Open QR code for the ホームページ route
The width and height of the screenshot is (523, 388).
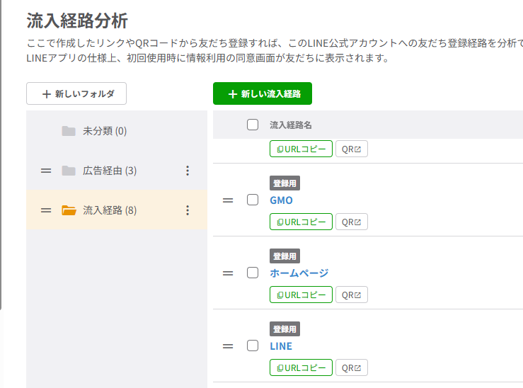point(352,295)
